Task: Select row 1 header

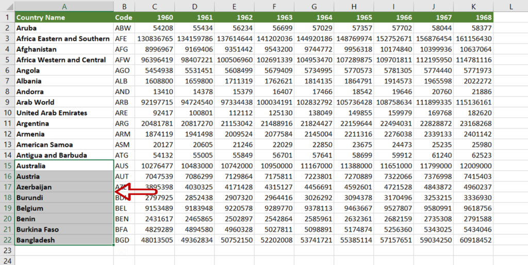Action: point(7,17)
